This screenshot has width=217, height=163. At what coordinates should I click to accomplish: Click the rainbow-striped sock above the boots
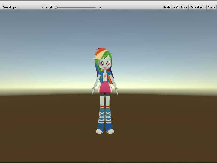tap(102, 107)
